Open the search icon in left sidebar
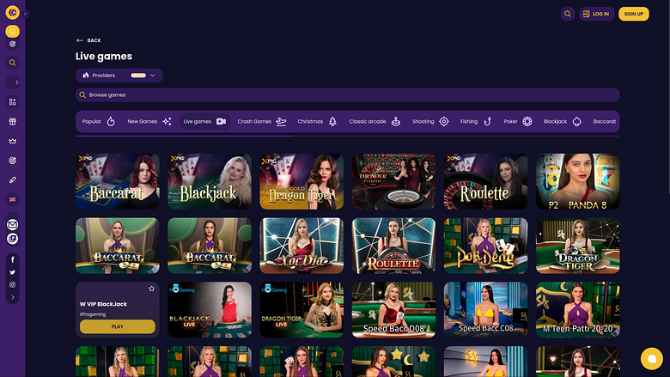 12,63
